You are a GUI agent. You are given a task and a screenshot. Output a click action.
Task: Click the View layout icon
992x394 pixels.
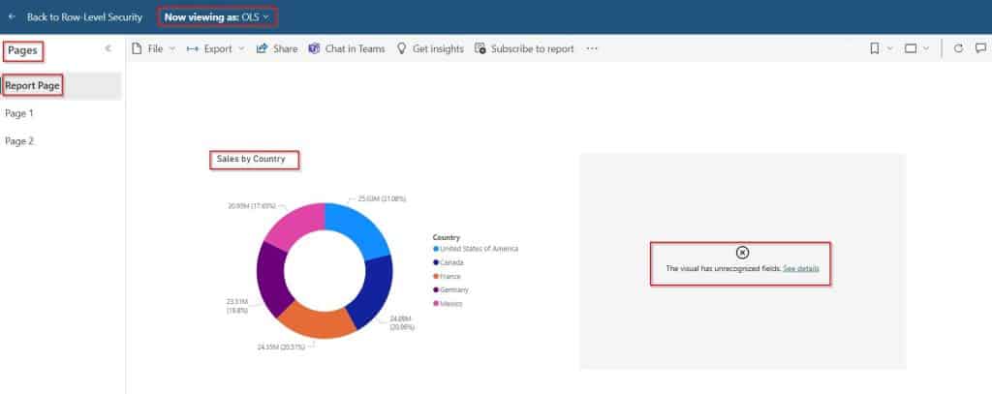911,48
